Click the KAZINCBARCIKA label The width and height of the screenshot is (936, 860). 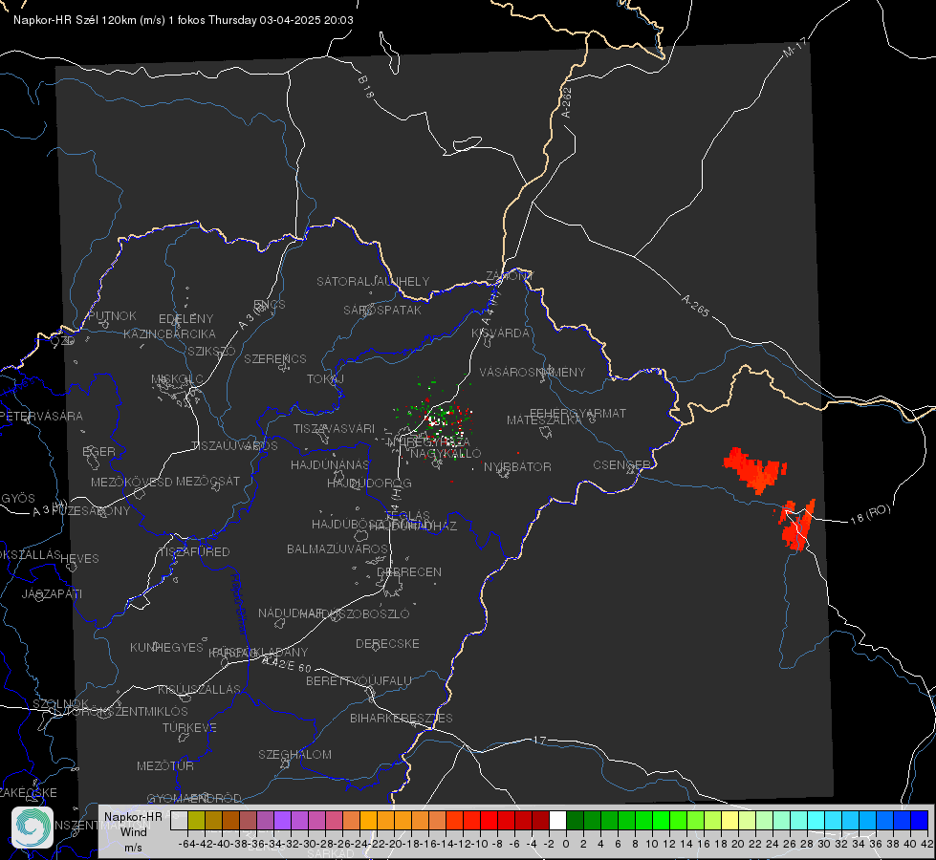click(x=169, y=333)
